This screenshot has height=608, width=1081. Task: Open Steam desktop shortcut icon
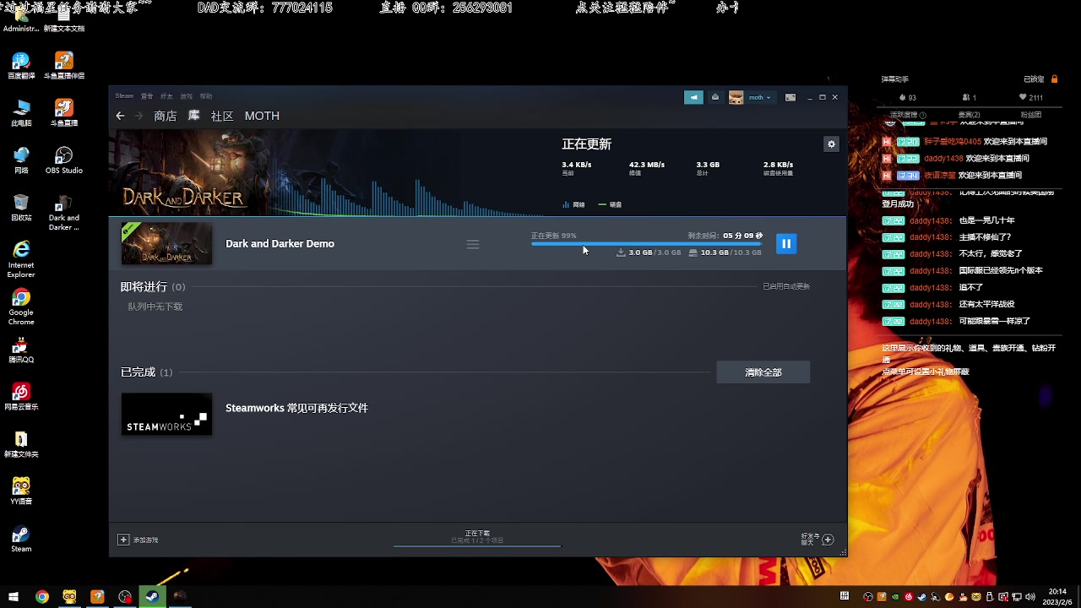click(x=21, y=539)
